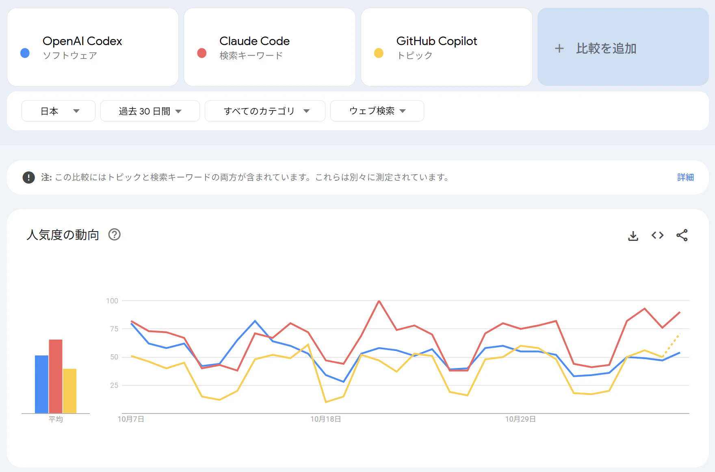Open the embed code icon
Screen dimensions: 715x472
pos(657,235)
